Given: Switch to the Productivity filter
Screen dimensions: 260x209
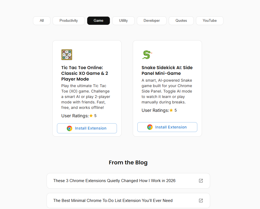Looking at the screenshot, I should [x=68, y=20].
